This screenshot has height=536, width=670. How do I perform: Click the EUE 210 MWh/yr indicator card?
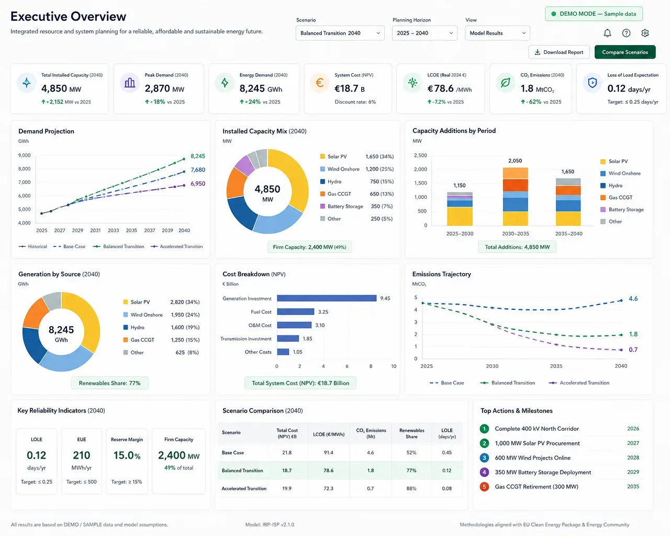pyautogui.click(x=82, y=461)
